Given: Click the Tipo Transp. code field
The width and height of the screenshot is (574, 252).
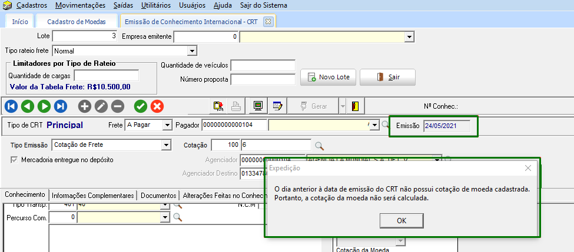Looking at the screenshot, I should click(x=62, y=206).
